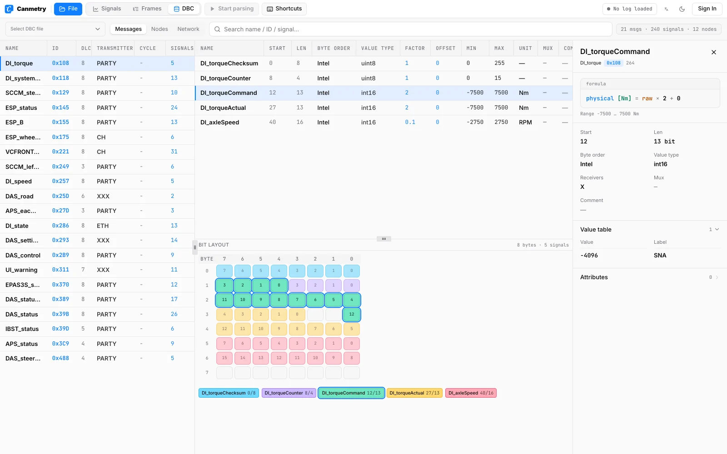Image resolution: width=727 pixels, height=454 pixels.
Task: Click the search magnifier icon
Action: (x=218, y=29)
